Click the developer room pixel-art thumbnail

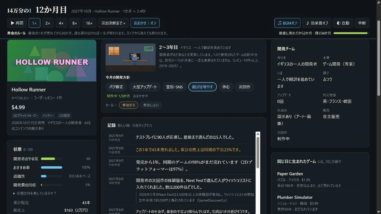click(x=131, y=57)
